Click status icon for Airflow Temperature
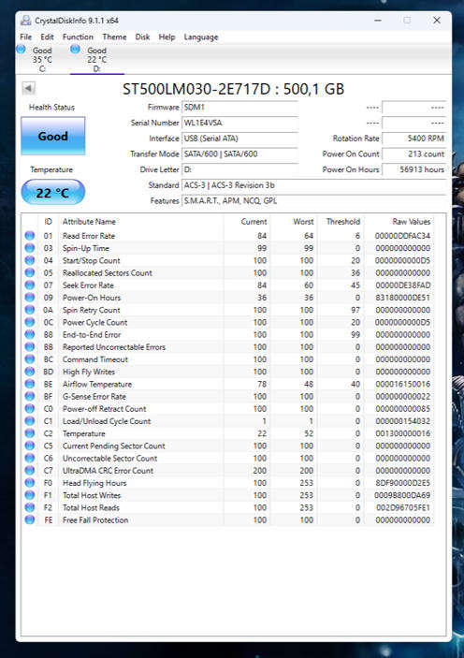This screenshot has height=658, width=464. (29, 384)
